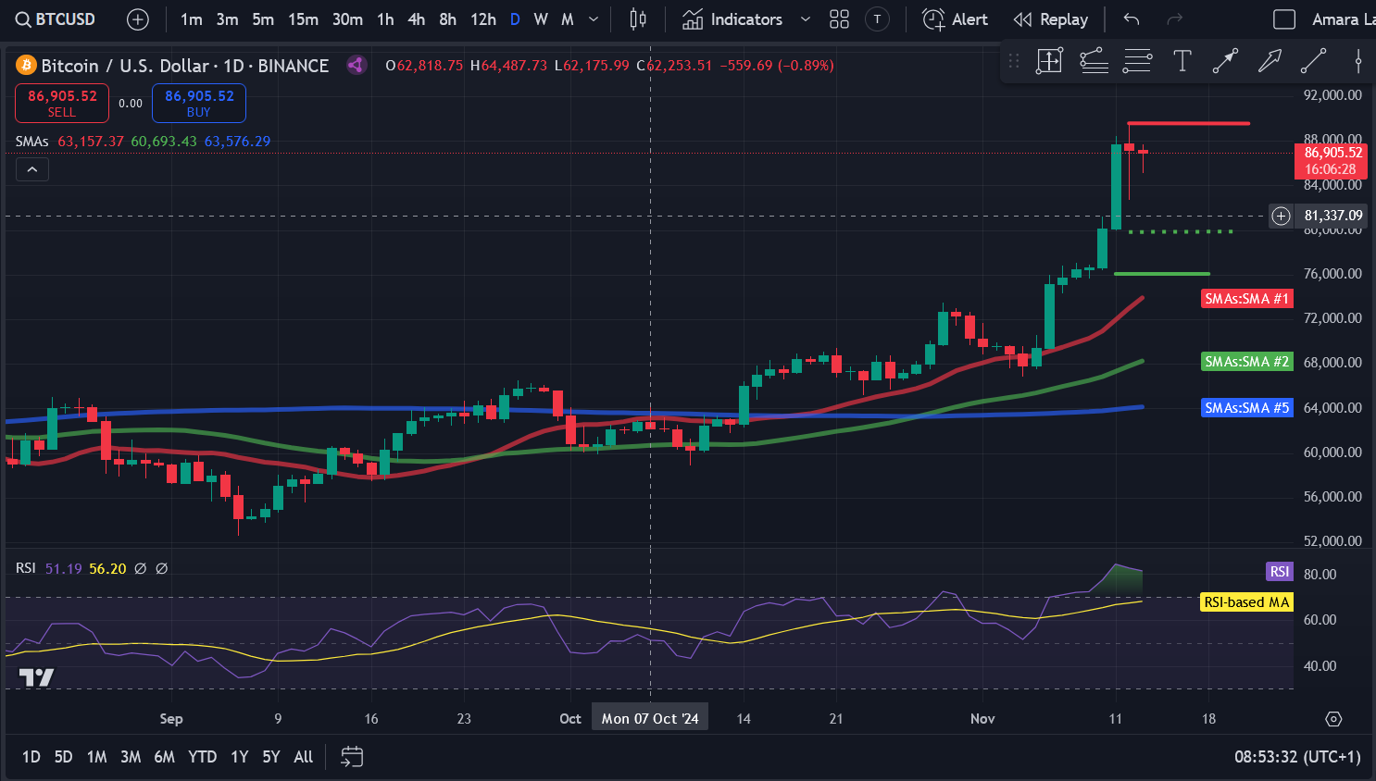Click the purple RSI scale label

click(1280, 571)
